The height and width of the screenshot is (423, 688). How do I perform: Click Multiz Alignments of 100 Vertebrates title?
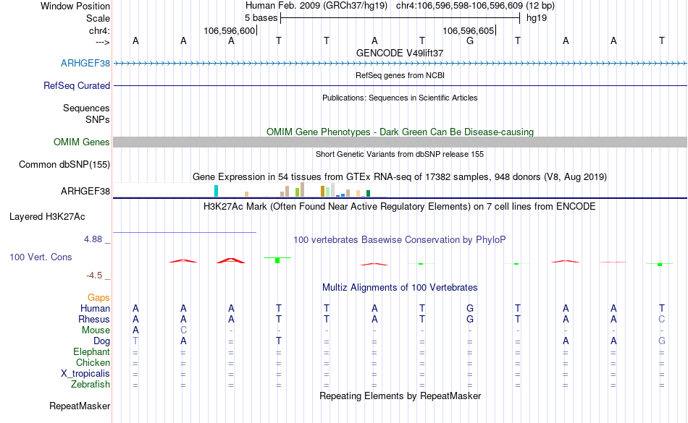(x=399, y=287)
